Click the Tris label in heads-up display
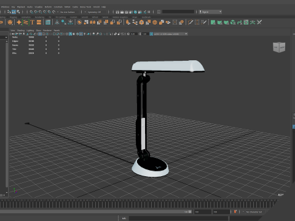 click(x=14, y=49)
